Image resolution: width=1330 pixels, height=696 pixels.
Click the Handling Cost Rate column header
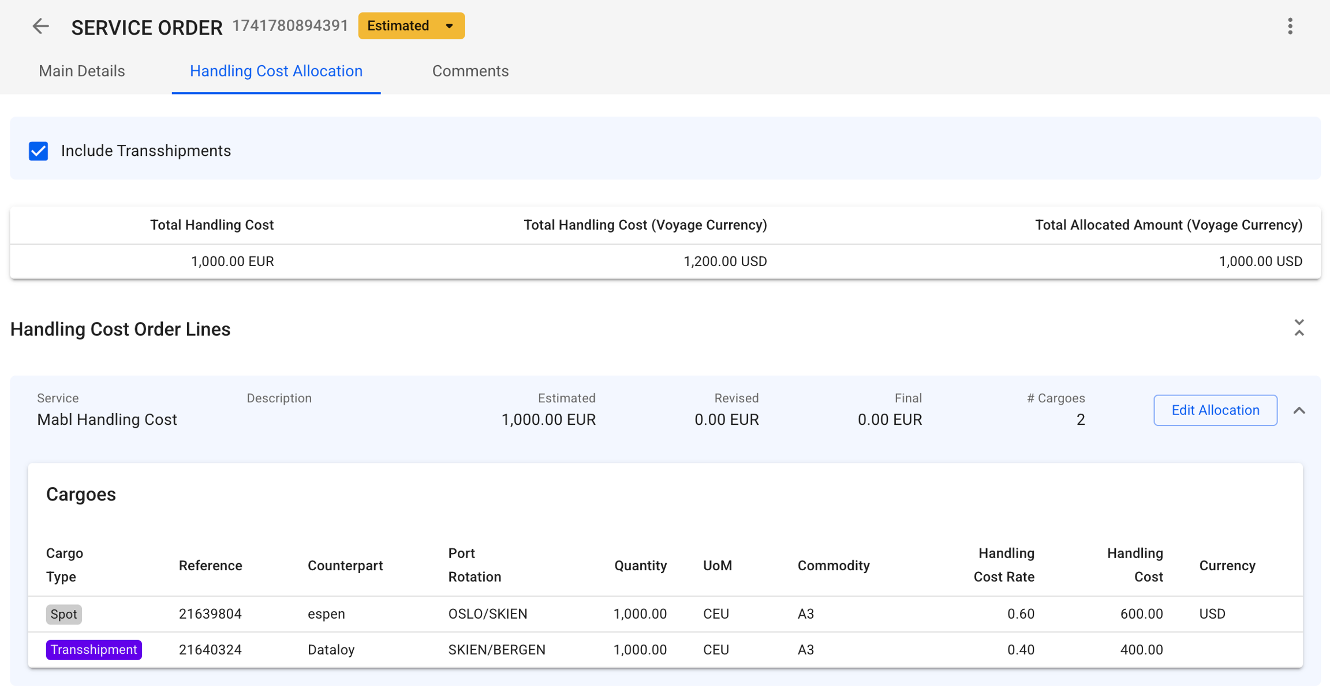pos(1004,565)
